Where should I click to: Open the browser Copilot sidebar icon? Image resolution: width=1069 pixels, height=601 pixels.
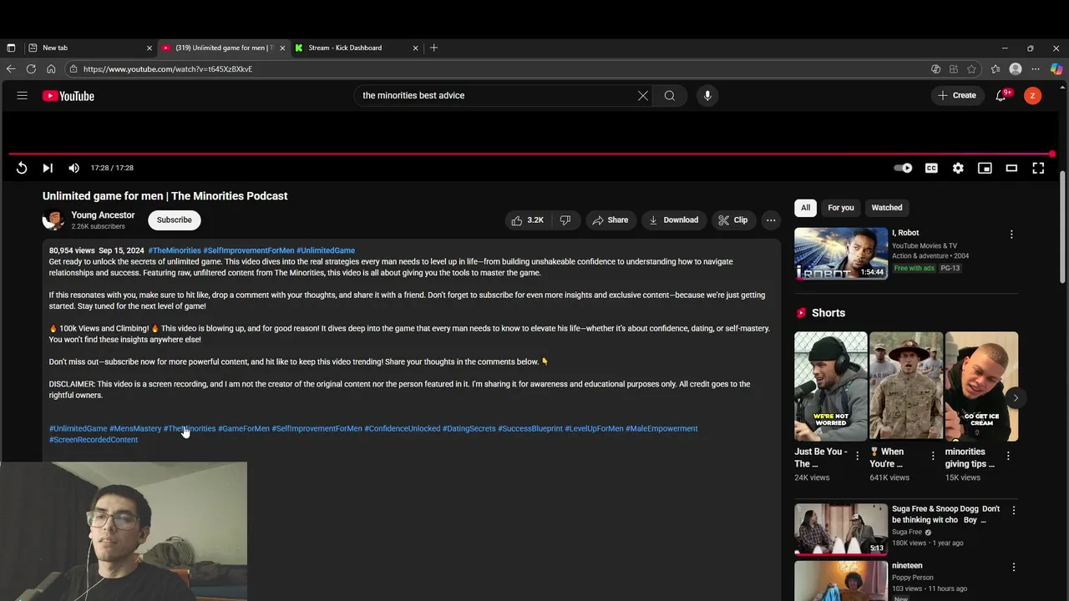(1056, 69)
